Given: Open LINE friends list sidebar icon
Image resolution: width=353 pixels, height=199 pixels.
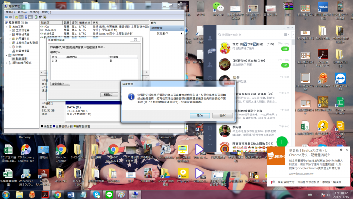Looking at the screenshot, I should coord(210,38).
